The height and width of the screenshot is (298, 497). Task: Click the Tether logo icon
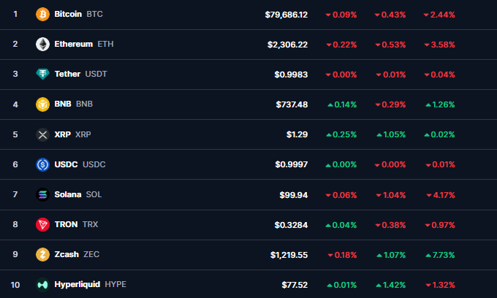point(42,74)
